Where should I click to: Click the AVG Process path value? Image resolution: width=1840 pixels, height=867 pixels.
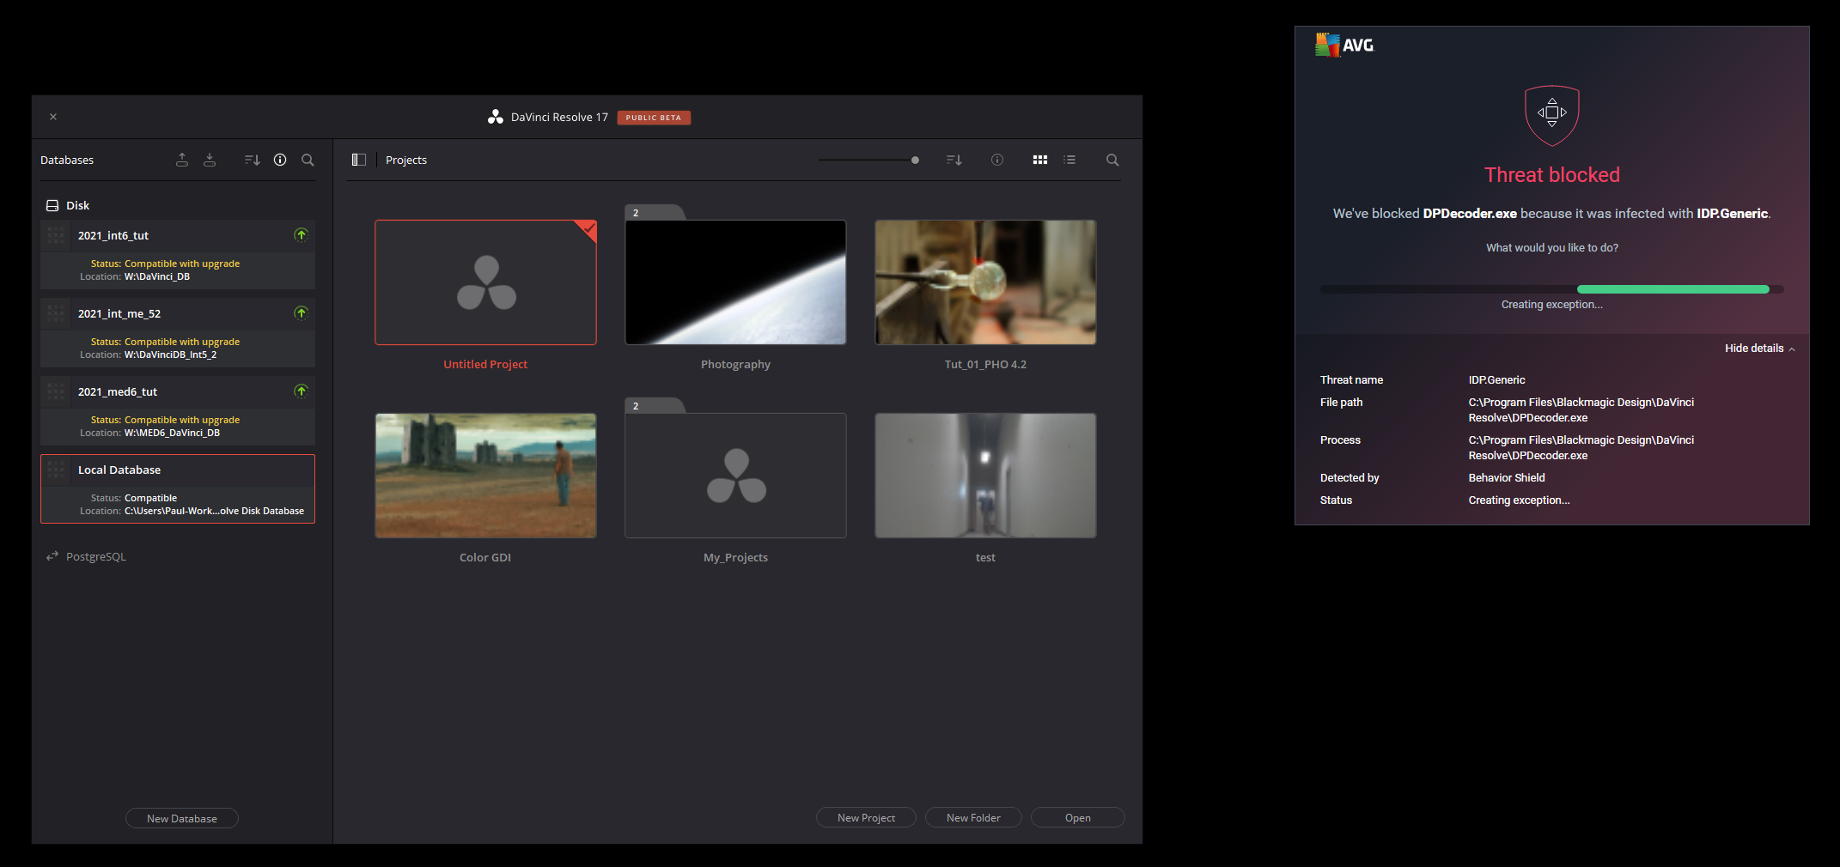pyautogui.click(x=1581, y=447)
